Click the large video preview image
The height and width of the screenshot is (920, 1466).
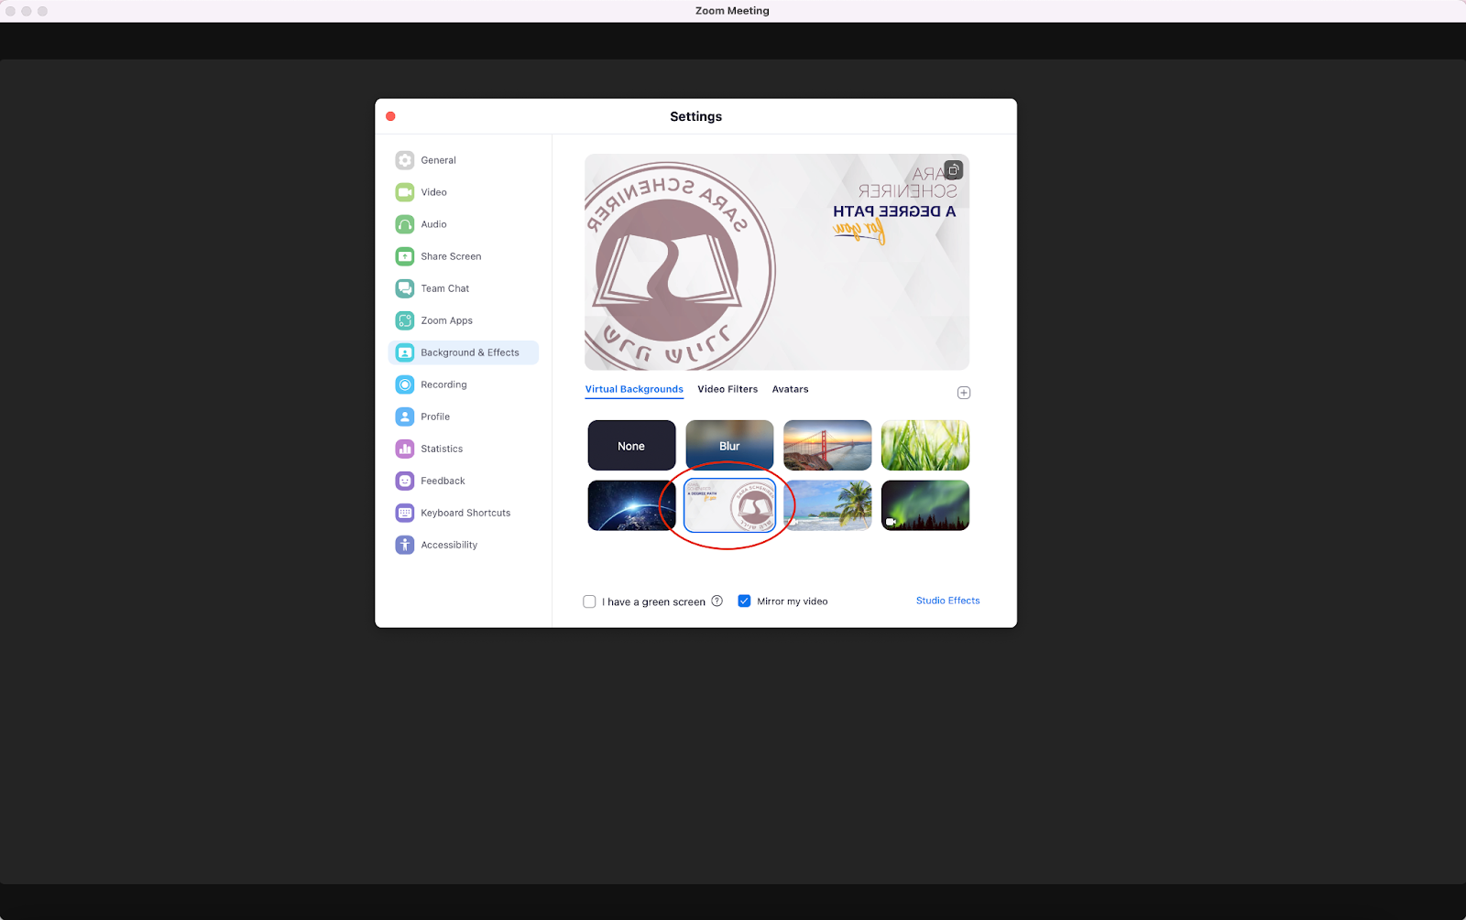pyautogui.click(x=777, y=262)
